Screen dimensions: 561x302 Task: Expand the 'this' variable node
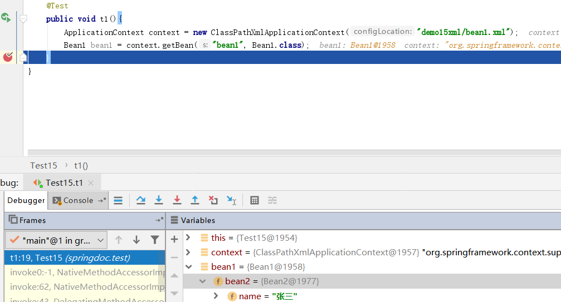coord(188,237)
